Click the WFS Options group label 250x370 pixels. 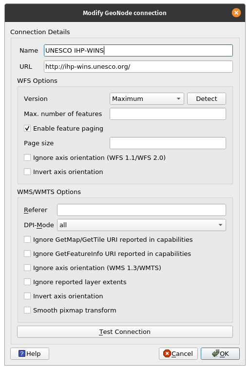37,81
